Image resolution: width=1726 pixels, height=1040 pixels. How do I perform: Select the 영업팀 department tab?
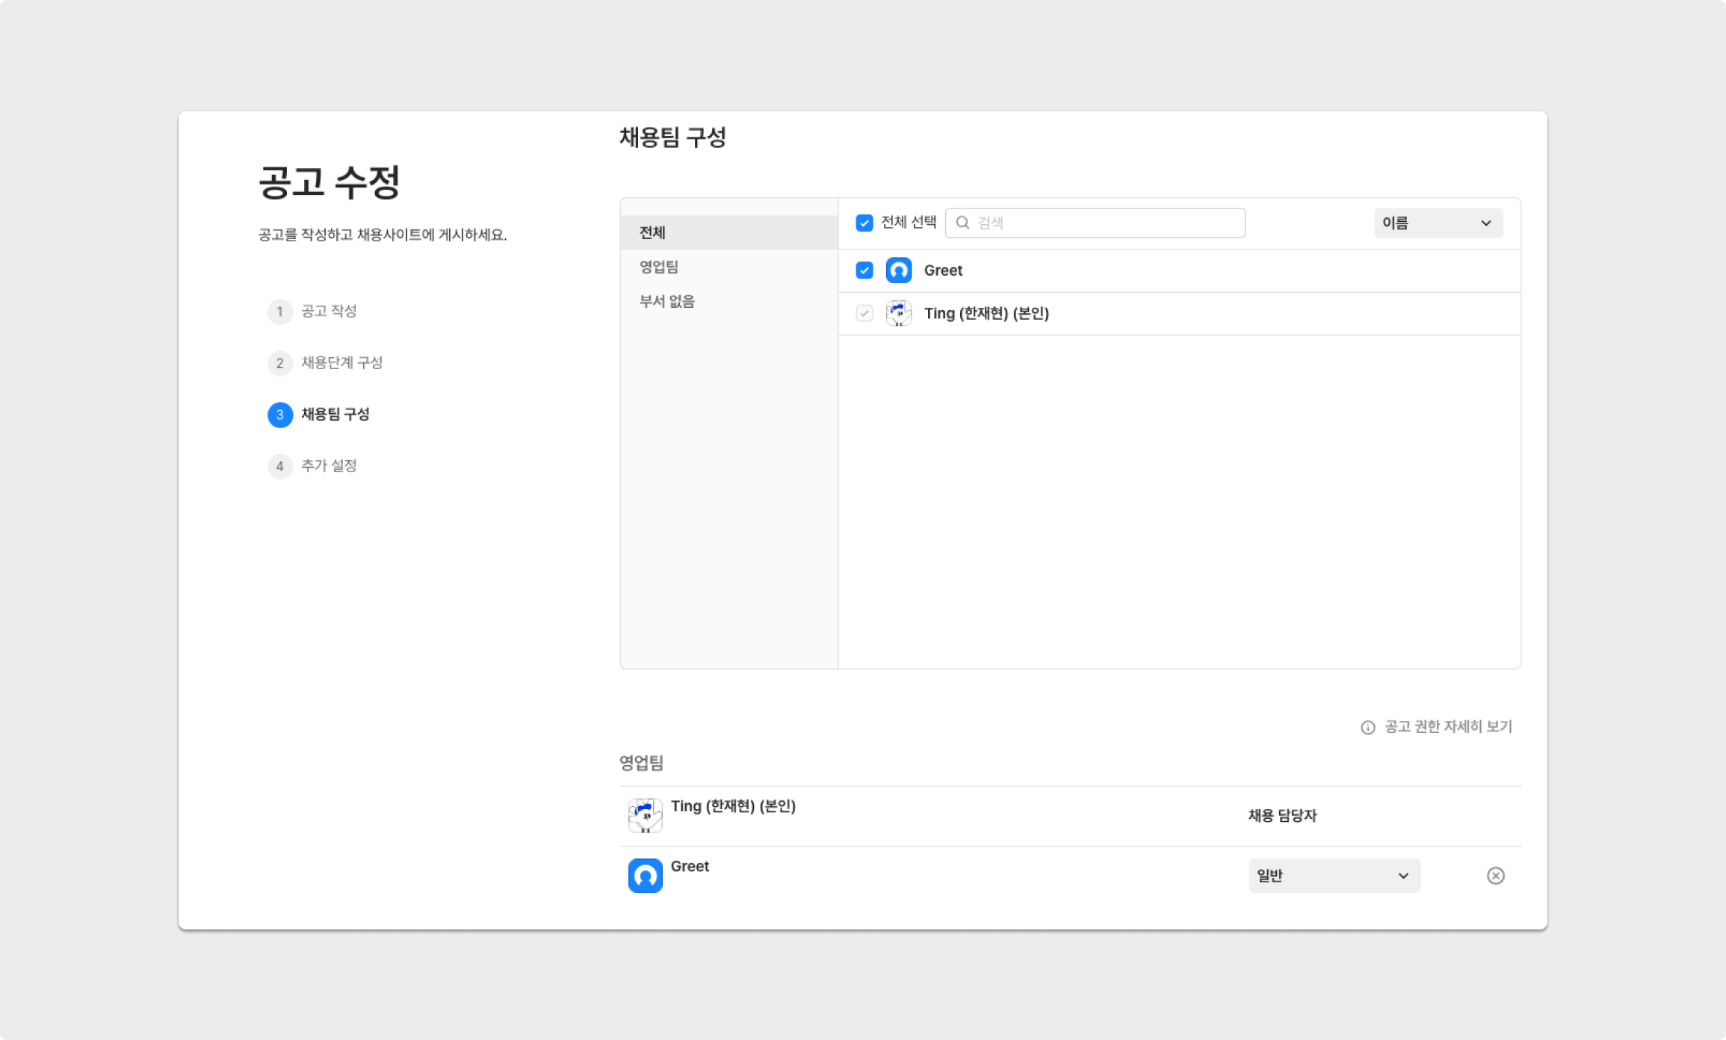click(659, 267)
